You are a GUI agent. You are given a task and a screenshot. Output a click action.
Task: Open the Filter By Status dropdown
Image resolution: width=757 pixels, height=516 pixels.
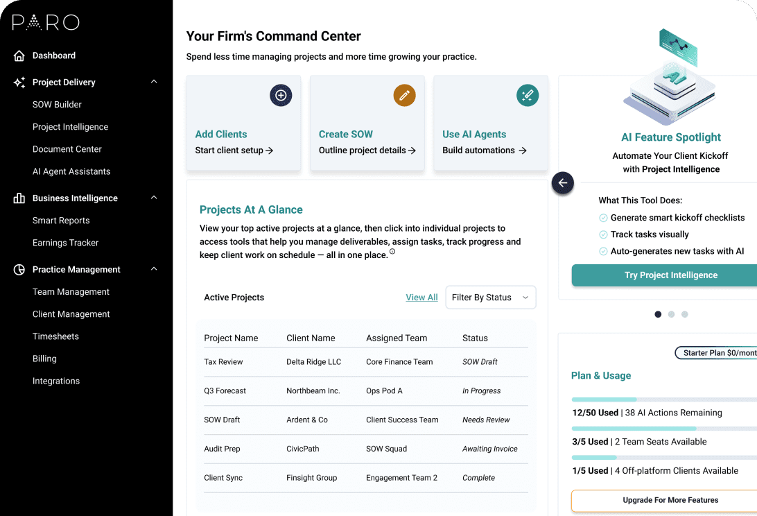pyautogui.click(x=491, y=297)
